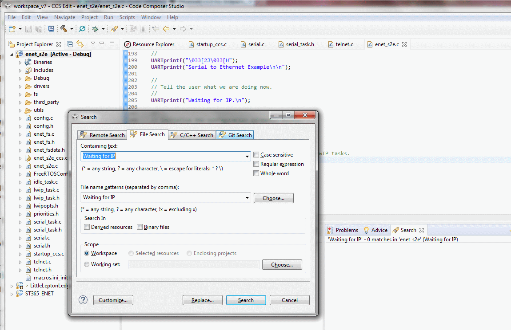Switch to the Advice view tab

coord(375,230)
